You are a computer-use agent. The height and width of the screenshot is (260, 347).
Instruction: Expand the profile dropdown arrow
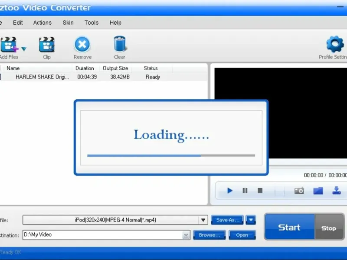[203, 220]
